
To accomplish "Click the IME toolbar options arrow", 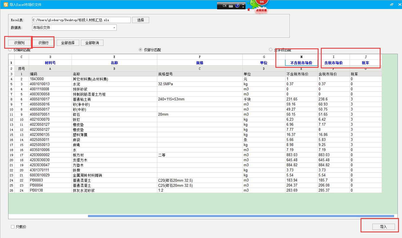I will (243, 6).
